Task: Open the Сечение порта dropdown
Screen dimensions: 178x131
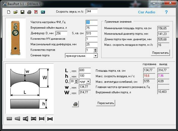Action: [x=95, y=56]
